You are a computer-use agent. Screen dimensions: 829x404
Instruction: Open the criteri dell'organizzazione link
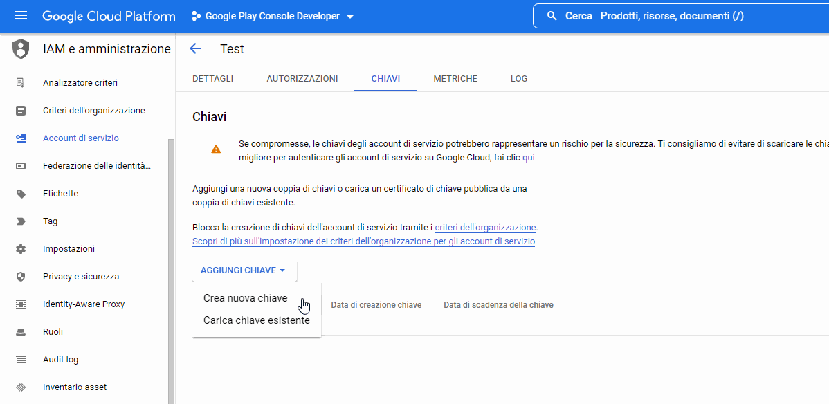(x=485, y=228)
